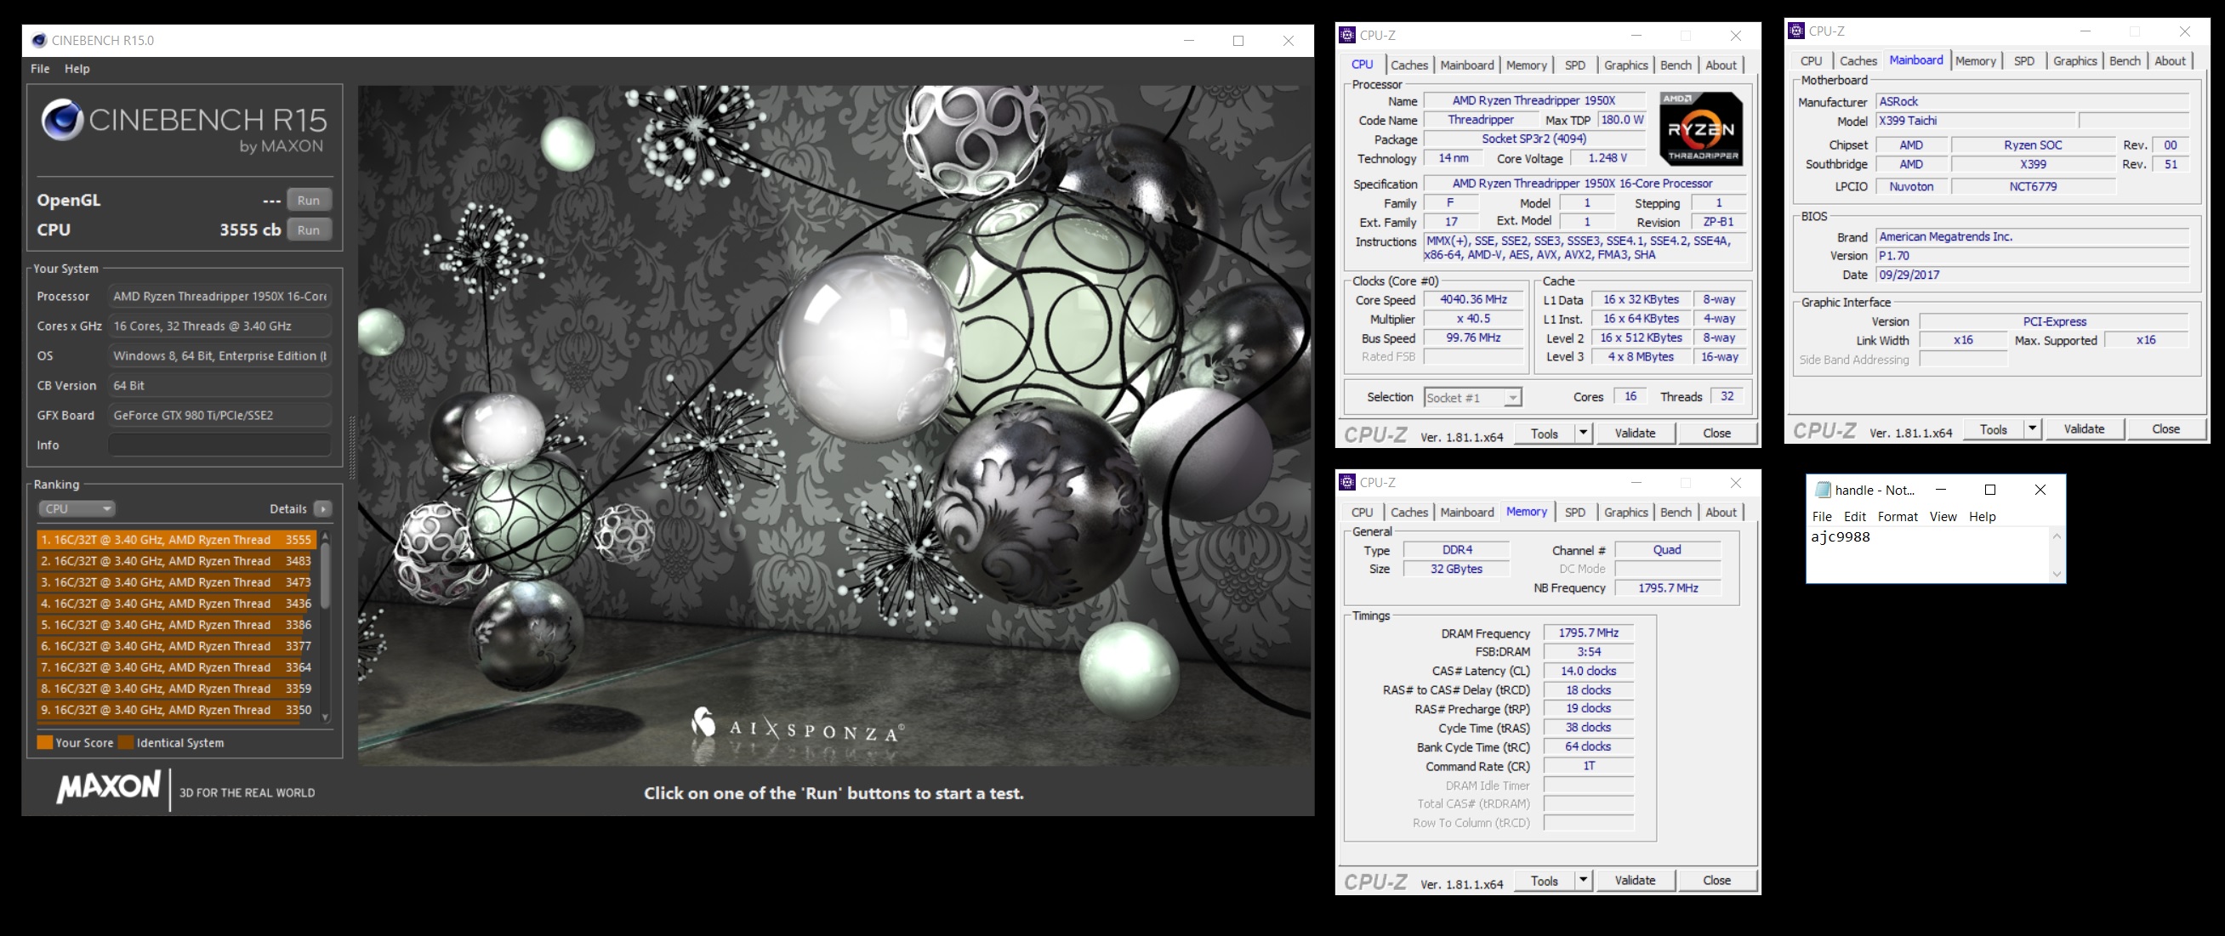Screen dimensions: 2225x936
Task: Open the CPU ranking type dropdown
Action: click(x=76, y=509)
